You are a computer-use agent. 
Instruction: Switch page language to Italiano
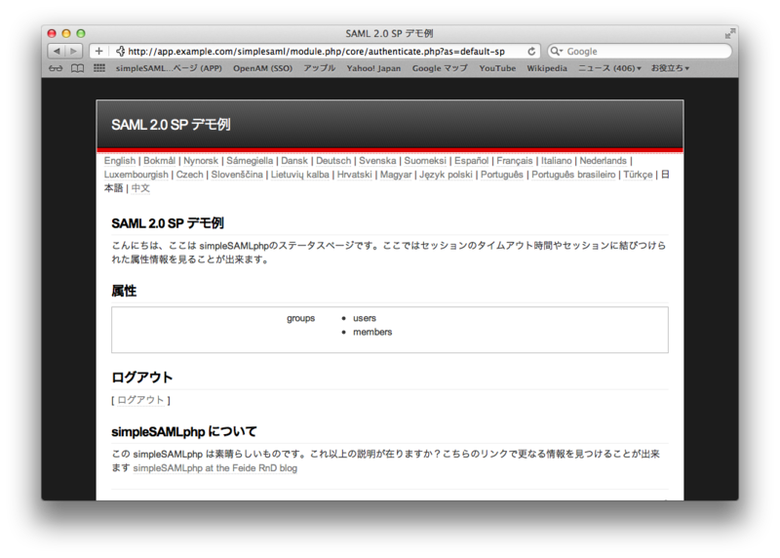[556, 161]
